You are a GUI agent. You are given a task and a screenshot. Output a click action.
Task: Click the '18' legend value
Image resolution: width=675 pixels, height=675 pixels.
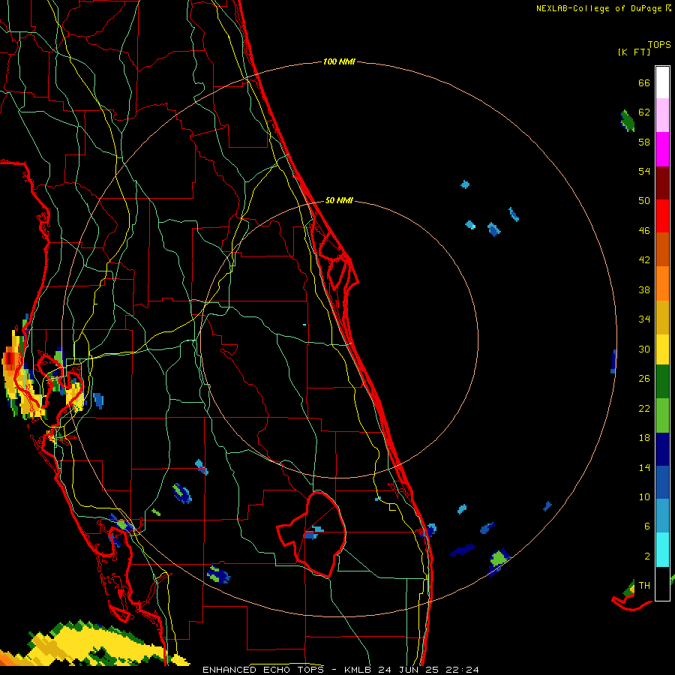[x=644, y=438]
